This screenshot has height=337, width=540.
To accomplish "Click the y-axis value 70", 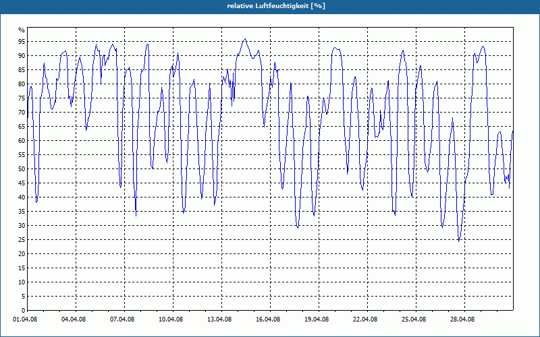I will (22, 113).
